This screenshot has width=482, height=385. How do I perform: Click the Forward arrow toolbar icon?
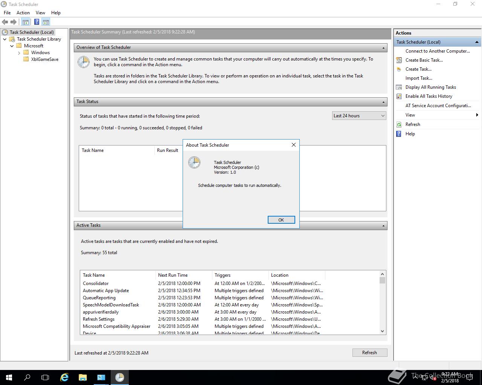tap(14, 22)
